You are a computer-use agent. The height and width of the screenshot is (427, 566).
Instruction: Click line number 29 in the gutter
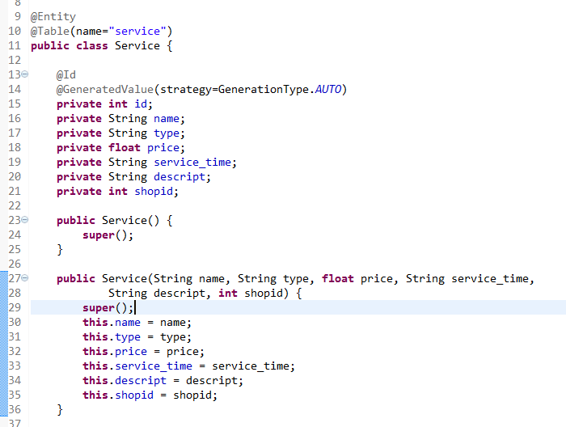point(15,307)
